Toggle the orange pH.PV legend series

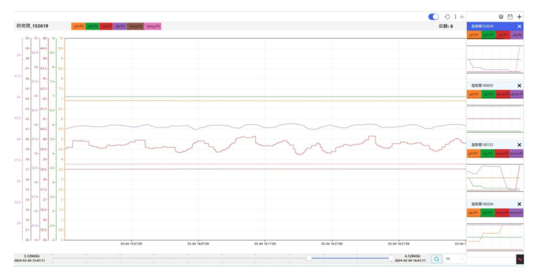coord(78,26)
